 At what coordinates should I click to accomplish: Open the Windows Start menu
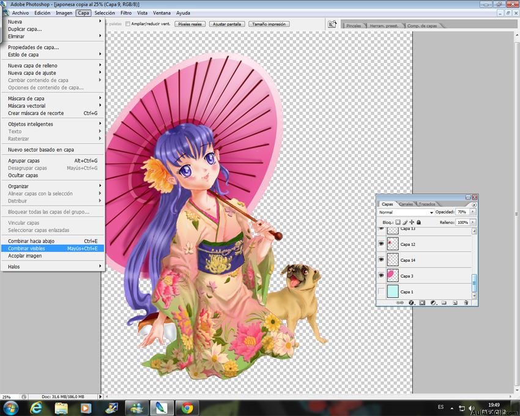click(x=10, y=407)
